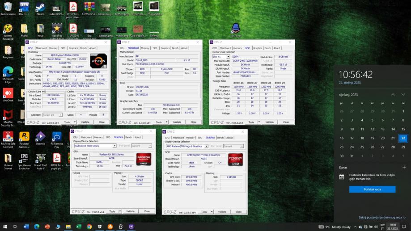Click Sakrij postavljanje dnevnog reda link
The height and width of the screenshot is (231, 411).
click(380, 217)
